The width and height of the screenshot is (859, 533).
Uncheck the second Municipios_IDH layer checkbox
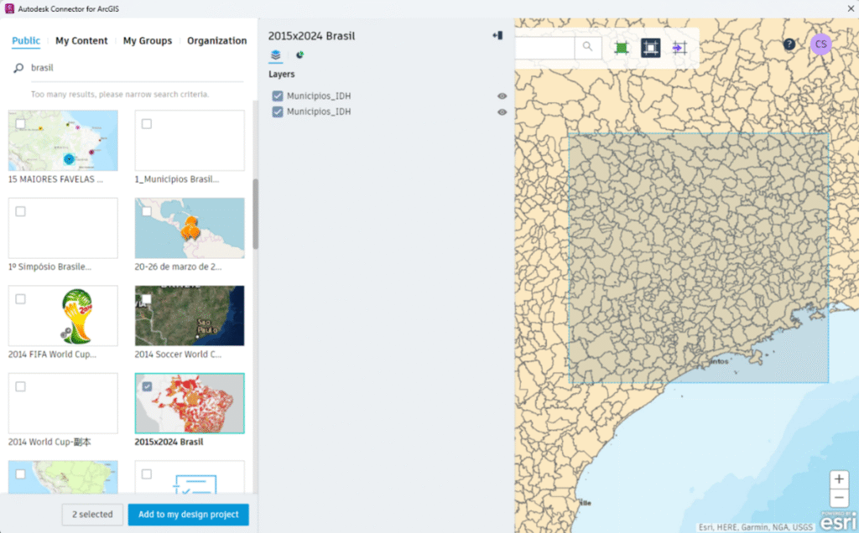tap(278, 111)
